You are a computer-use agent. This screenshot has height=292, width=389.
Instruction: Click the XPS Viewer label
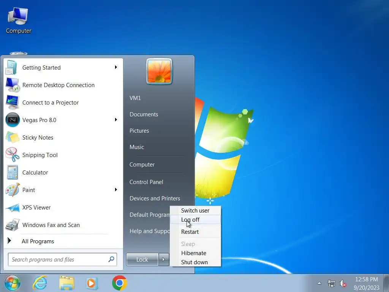(x=36, y=207)
